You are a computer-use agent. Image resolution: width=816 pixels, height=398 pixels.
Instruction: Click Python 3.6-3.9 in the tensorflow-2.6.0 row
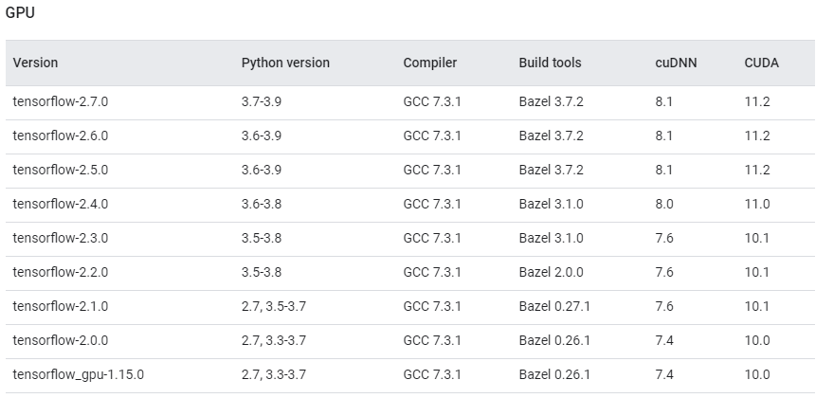[262, 136]
